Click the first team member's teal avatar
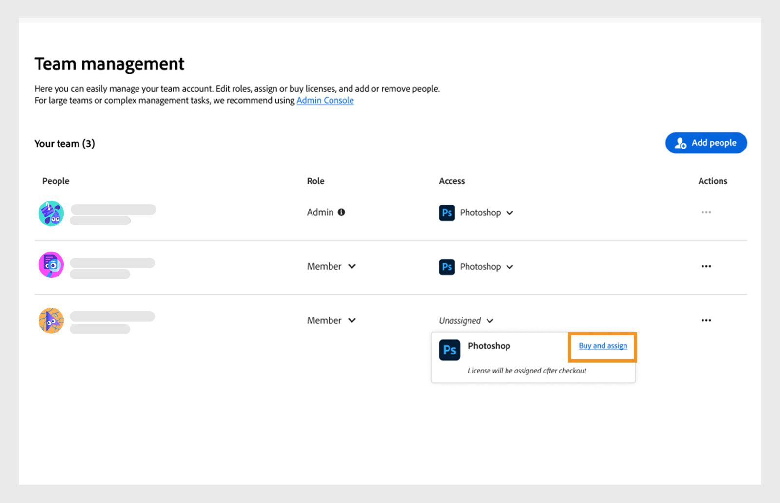Screen dimensions: 780x503 tap(51, 213)
